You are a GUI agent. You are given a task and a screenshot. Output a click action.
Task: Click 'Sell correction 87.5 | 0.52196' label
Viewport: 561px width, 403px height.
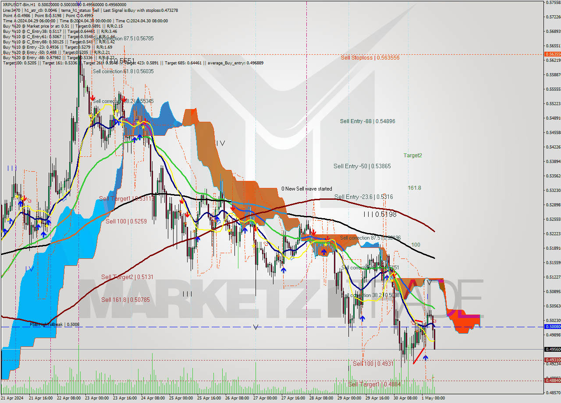(370, 238)
